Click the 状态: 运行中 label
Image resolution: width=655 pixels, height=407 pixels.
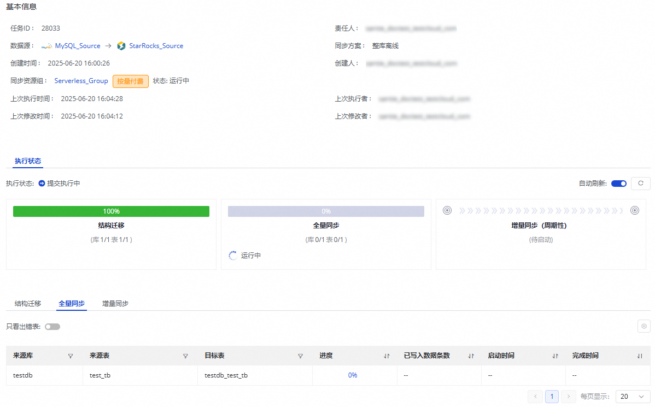pos(171,81)
